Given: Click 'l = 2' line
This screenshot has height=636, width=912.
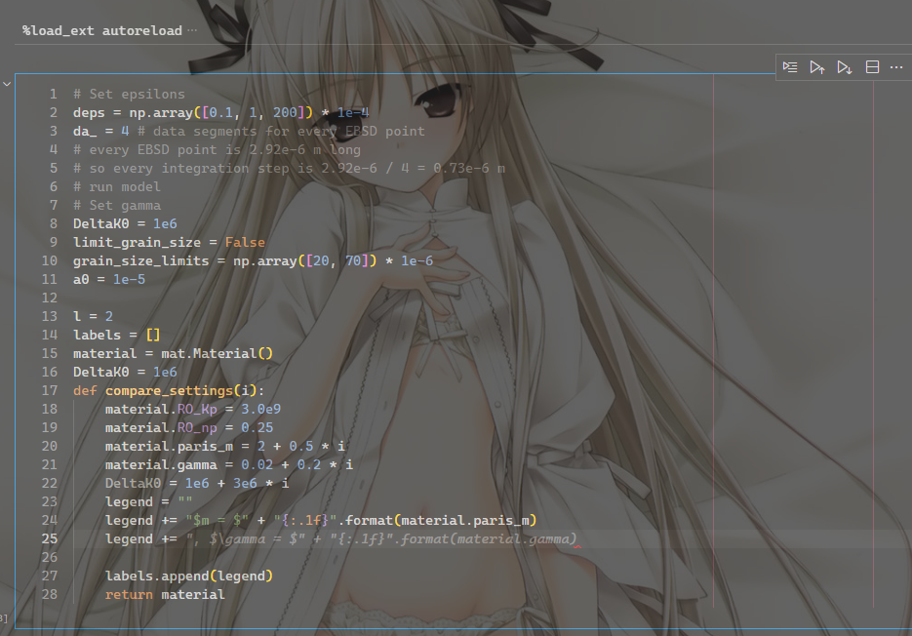Looking at the screenshot, I should pyautogui.click(x=93, y=316).
